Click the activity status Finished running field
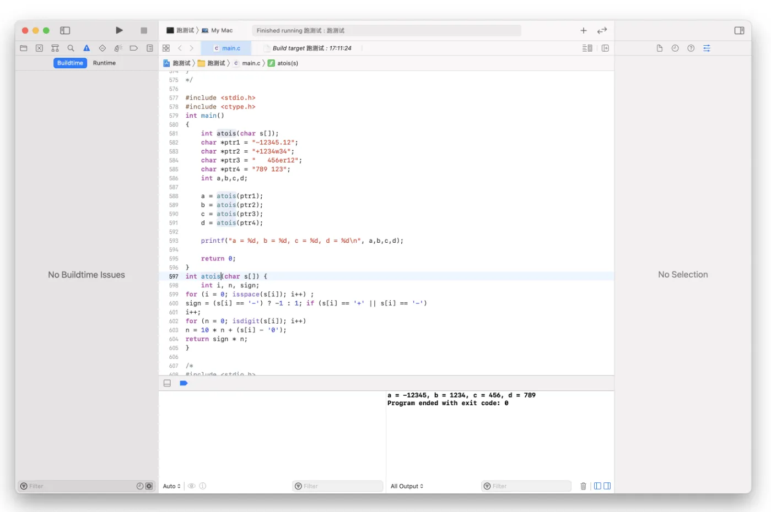Viewport: 771px width, 512px height. click(386, 30)
